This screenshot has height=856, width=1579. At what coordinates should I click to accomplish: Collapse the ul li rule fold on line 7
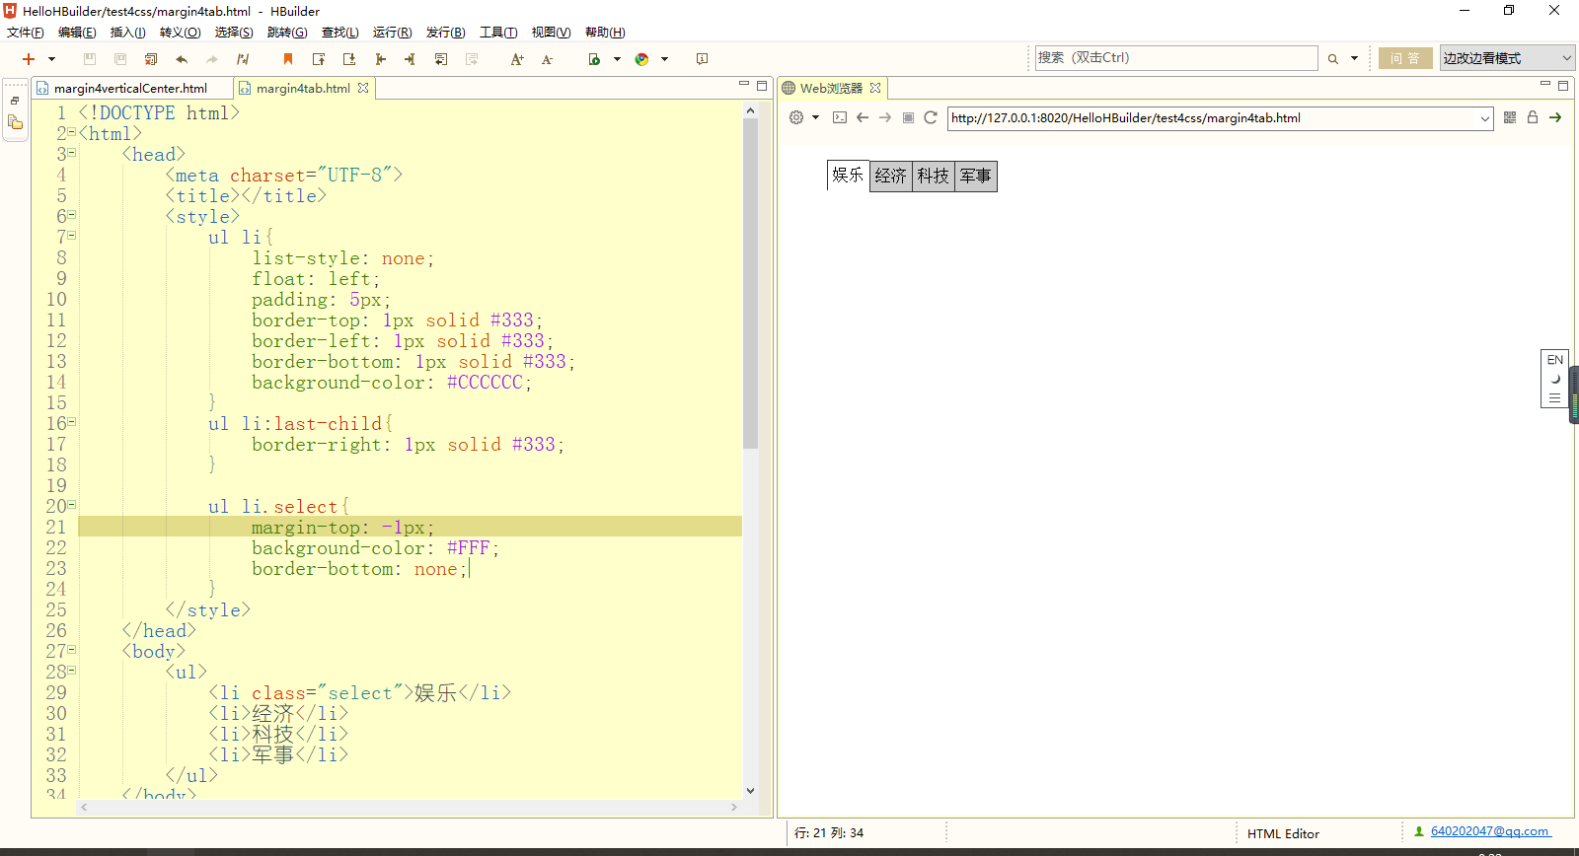point(72,236)
